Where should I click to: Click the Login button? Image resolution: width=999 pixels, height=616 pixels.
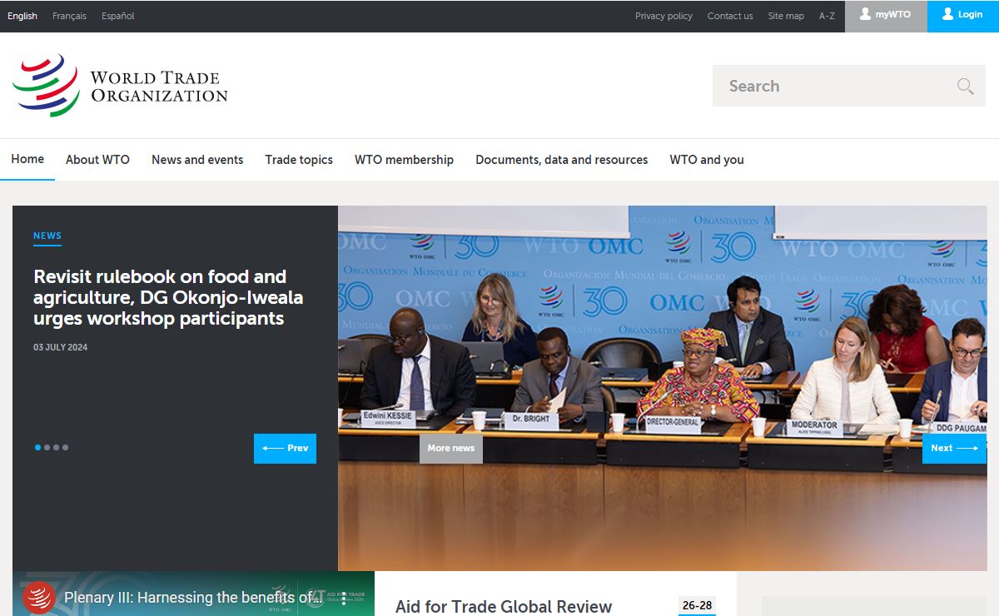coord(963,16)
